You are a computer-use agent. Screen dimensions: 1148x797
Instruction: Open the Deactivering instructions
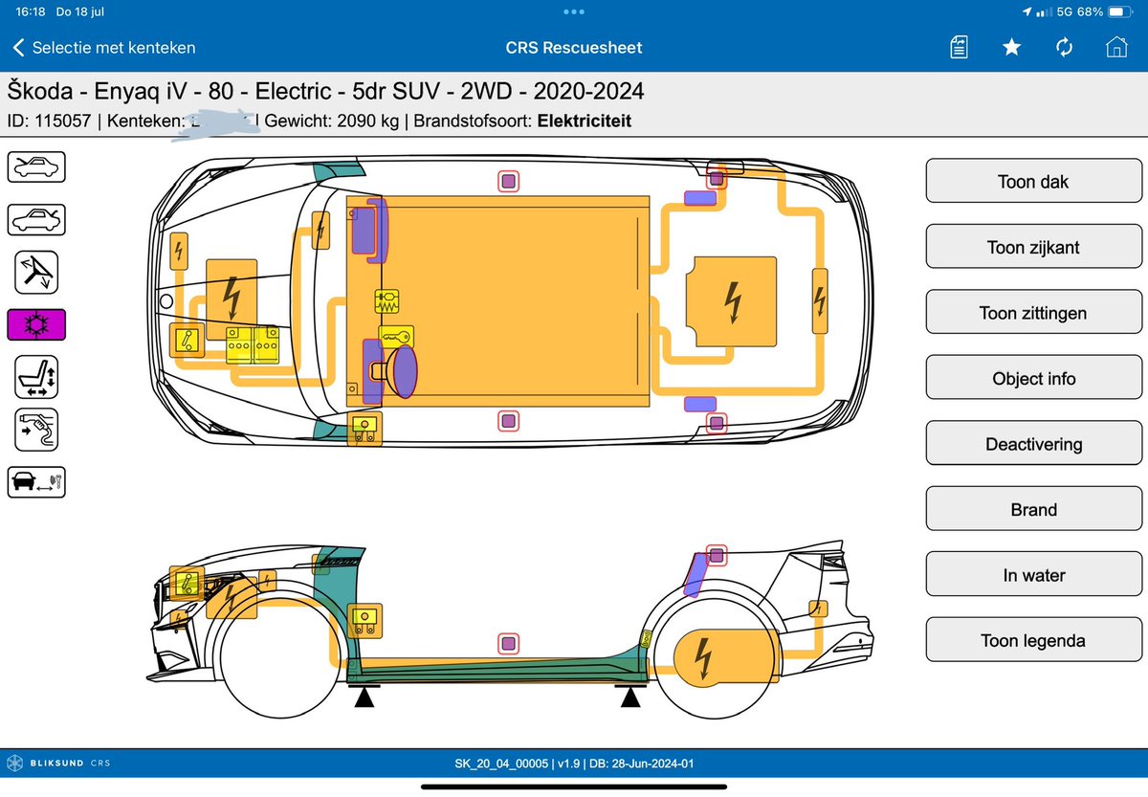pos(1033,444)
